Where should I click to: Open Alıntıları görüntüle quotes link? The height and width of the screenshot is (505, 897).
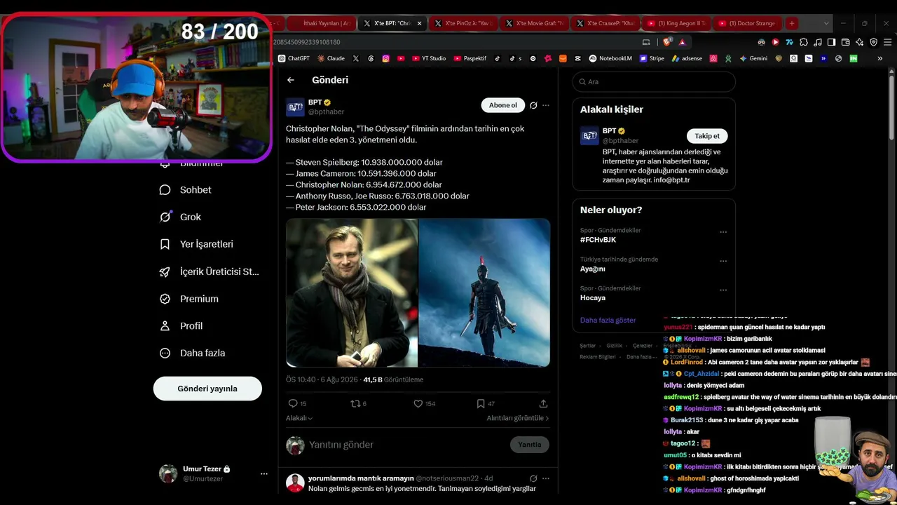point(518,418)
